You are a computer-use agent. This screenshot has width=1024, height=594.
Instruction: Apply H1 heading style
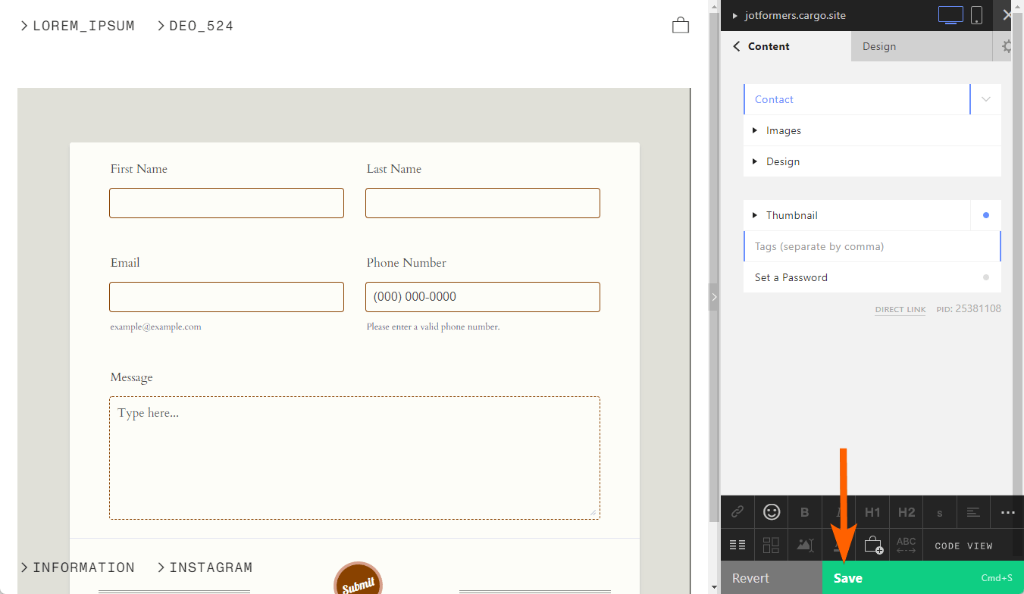point(872,512)
